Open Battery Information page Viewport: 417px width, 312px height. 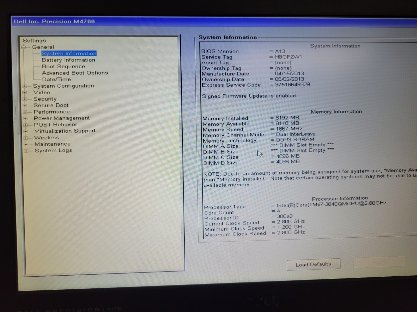coord(69,60)
